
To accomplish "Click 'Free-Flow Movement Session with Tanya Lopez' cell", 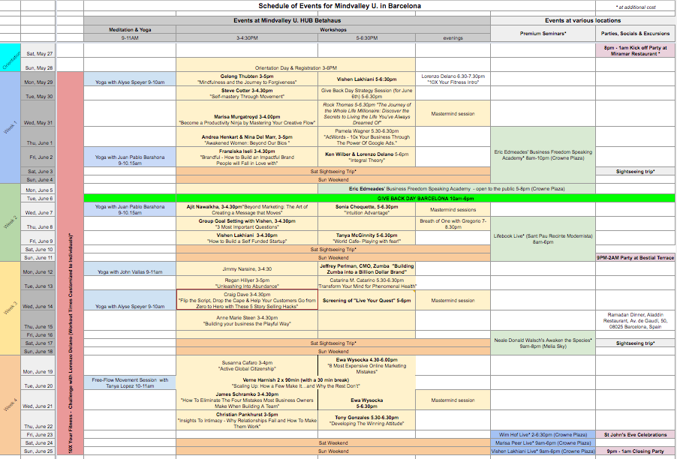I will (130, 382).
